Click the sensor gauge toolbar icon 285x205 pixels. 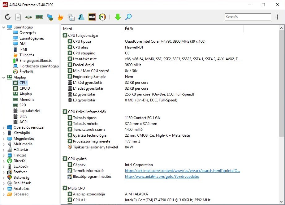tap(102, 17)
